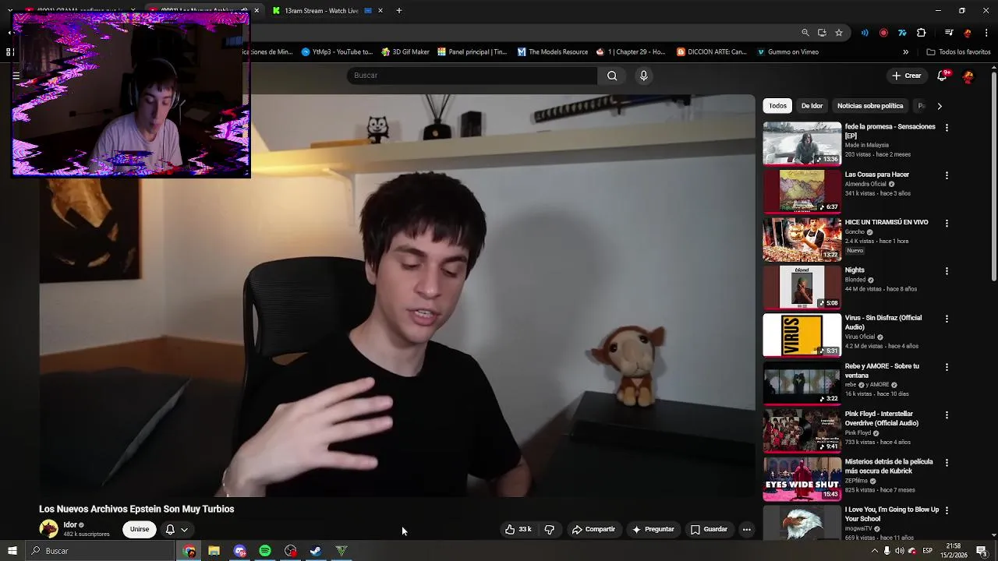Open the '3D Gif Maker' bookmark
Screen dimensions: 998x561
[x=405, y=52]
